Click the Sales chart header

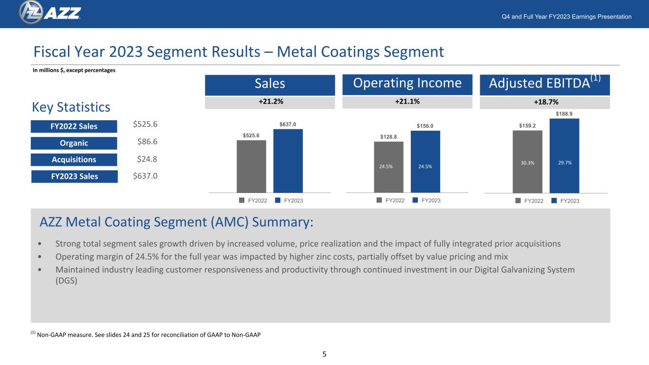(270, 84)
